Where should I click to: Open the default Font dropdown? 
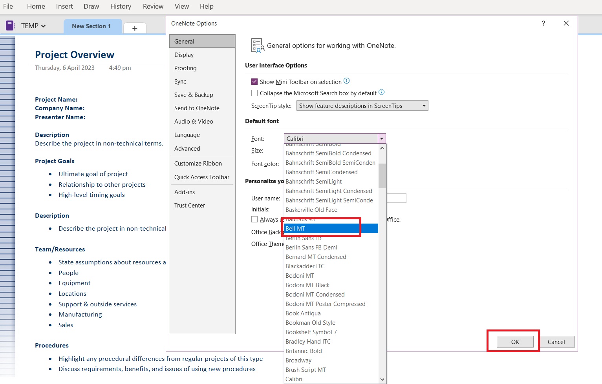tap(381, 138)
